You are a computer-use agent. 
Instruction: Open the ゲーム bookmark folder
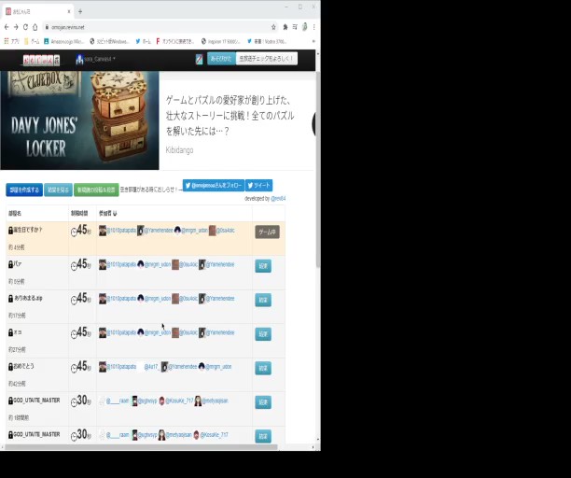click(32, 41)
